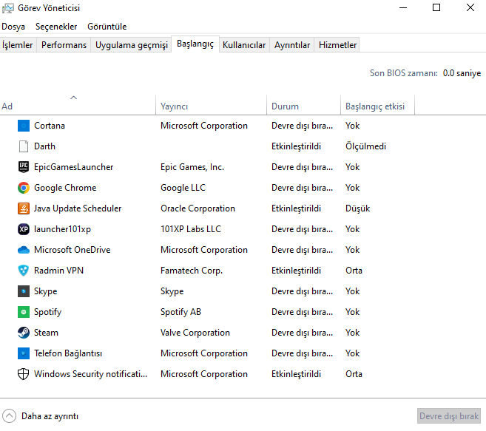Viewport: 486px width, 431px height.
Task: Go to the Kullanıcılar tab
Action: coord(244,45)
